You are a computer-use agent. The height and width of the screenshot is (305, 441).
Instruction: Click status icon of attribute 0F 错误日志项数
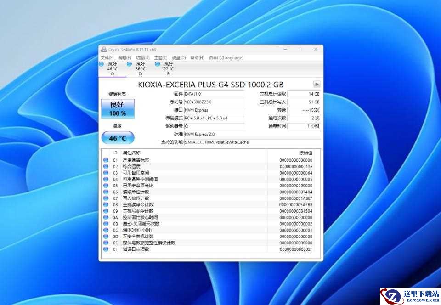click(106, 249)
